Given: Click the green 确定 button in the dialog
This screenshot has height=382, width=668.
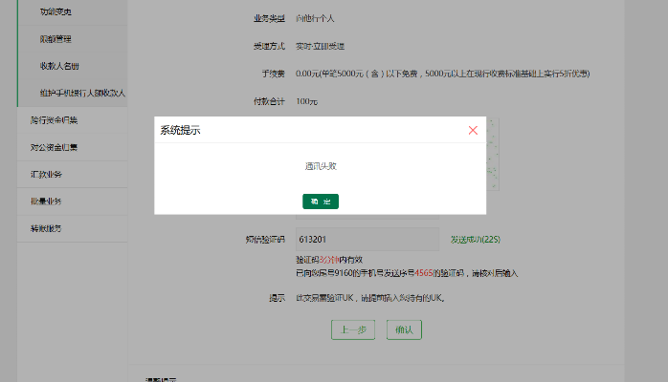Looking at the screenshot, I should pyautogui.click(x=321, y=202).
